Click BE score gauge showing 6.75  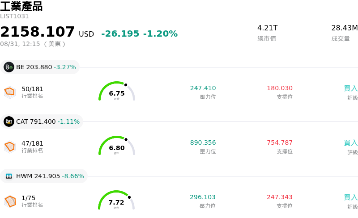[x=117, y=91]
